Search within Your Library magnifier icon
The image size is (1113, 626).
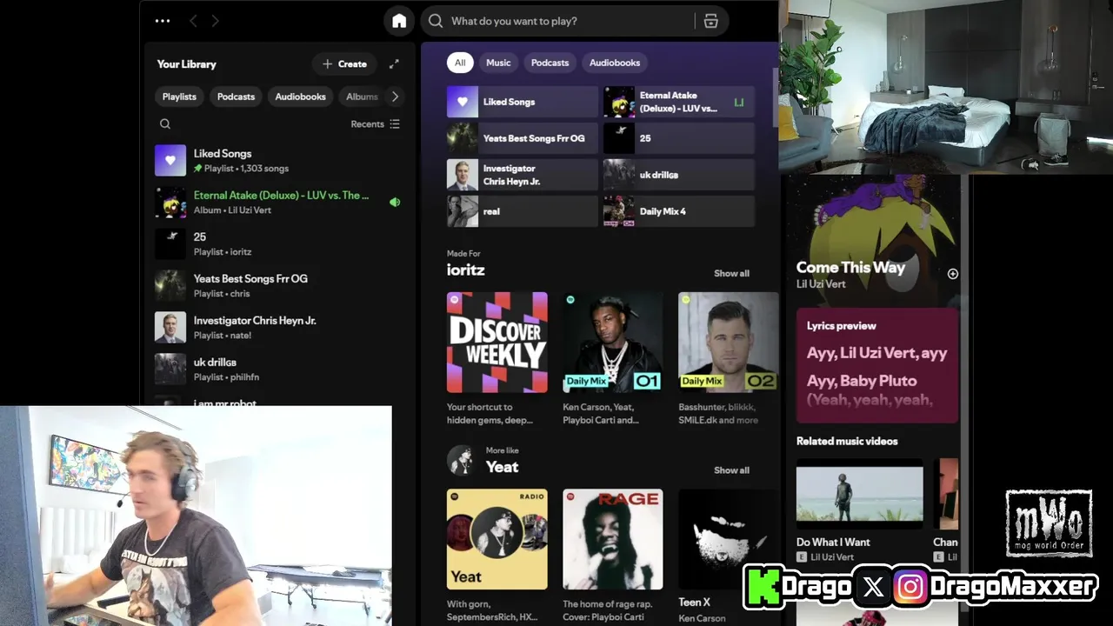point(165,124)
